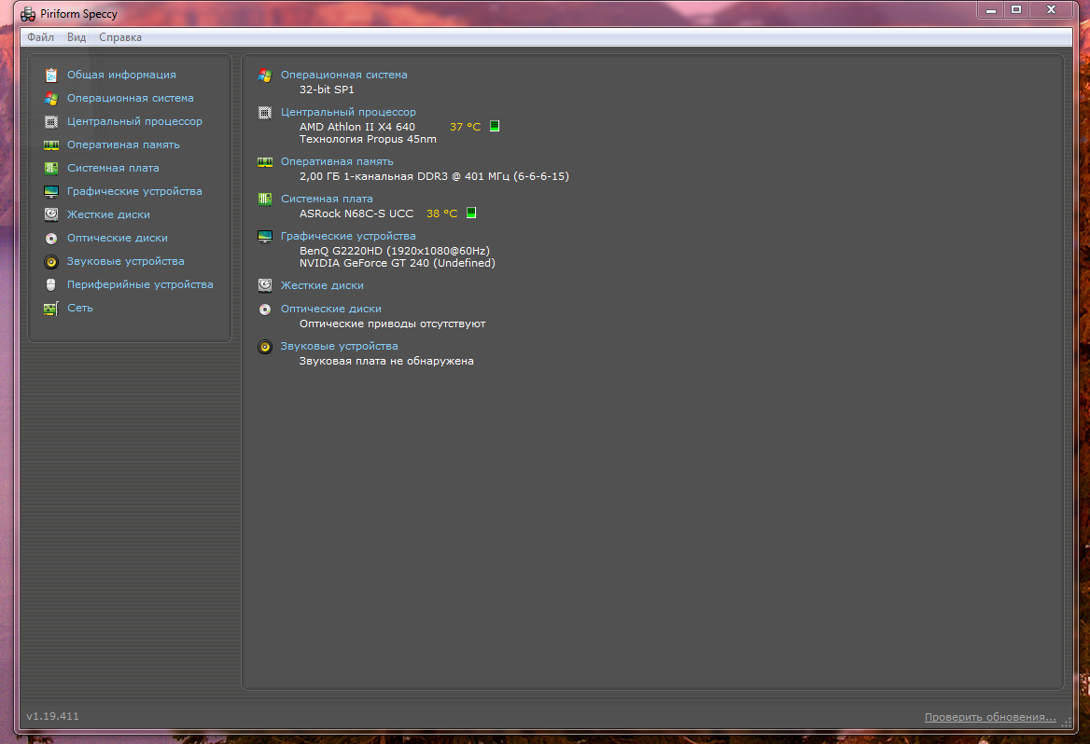Open the Справка menu
1090x744 pixels.
coord(120,37)
